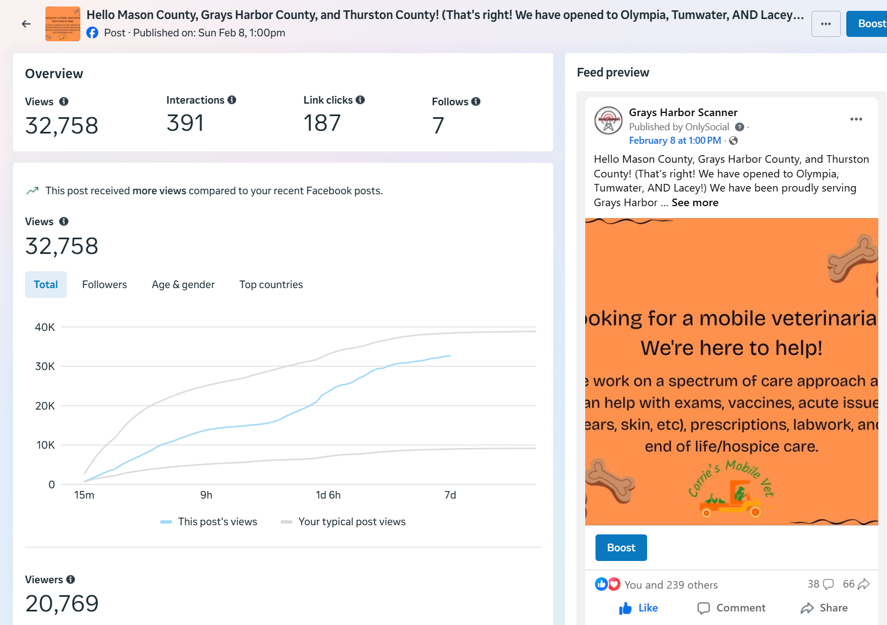The height and width of the screenshot is (625, 887).
Task: Click the back arrow icon
Action: 26,24
